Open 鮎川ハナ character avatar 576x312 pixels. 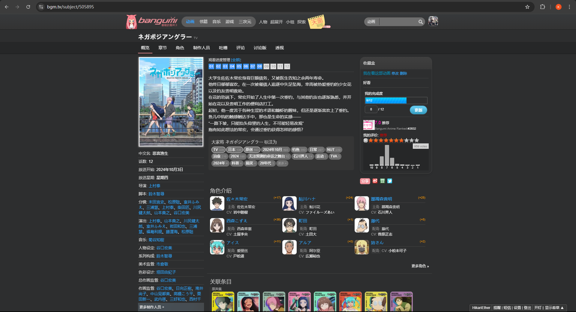(289, 203)
